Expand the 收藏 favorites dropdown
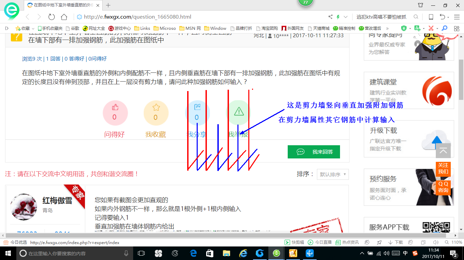Image resolution: width=464 pixels, height=260 pixels. click(x=33, y=28)
